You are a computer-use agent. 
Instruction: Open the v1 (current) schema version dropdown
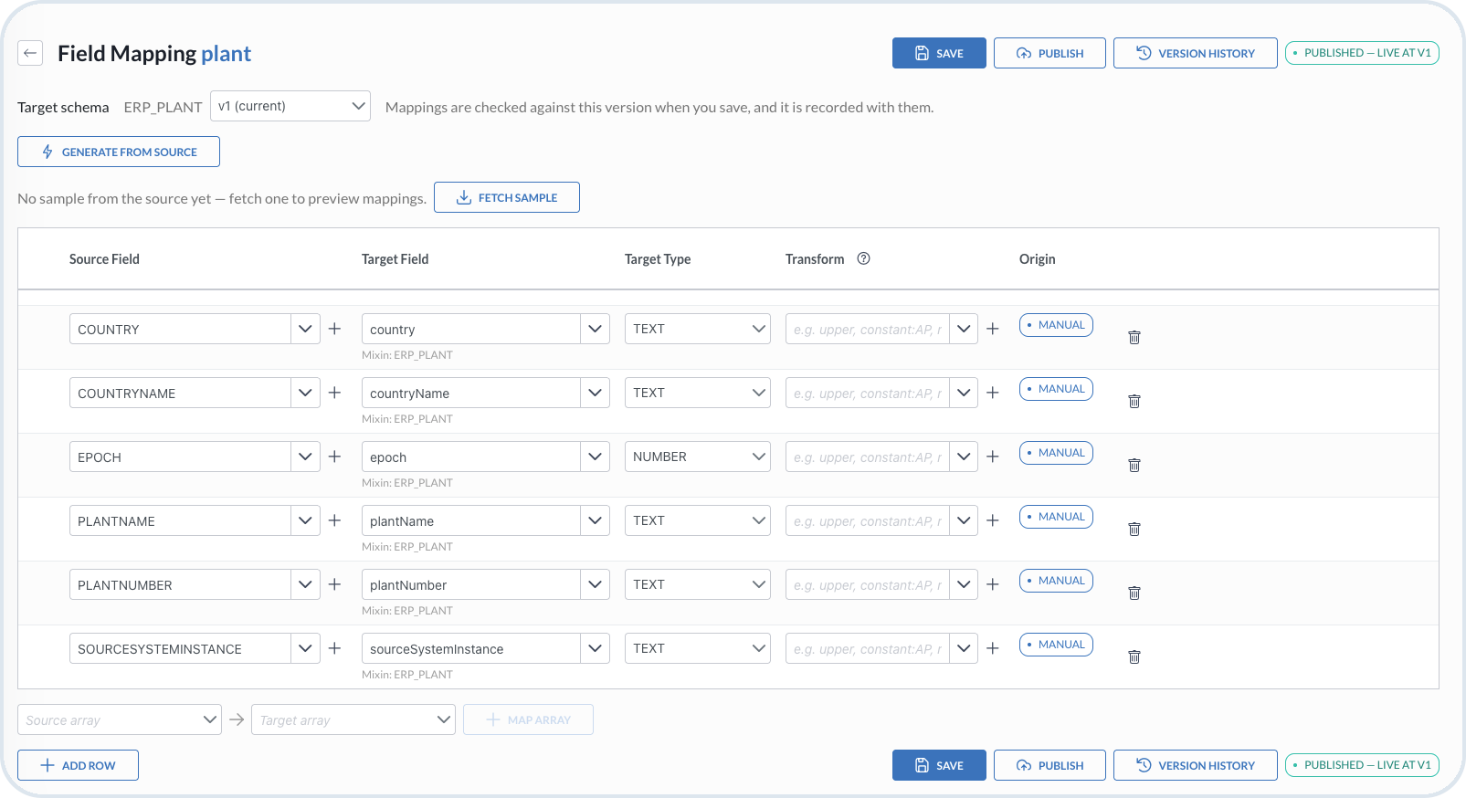point(290,106)
